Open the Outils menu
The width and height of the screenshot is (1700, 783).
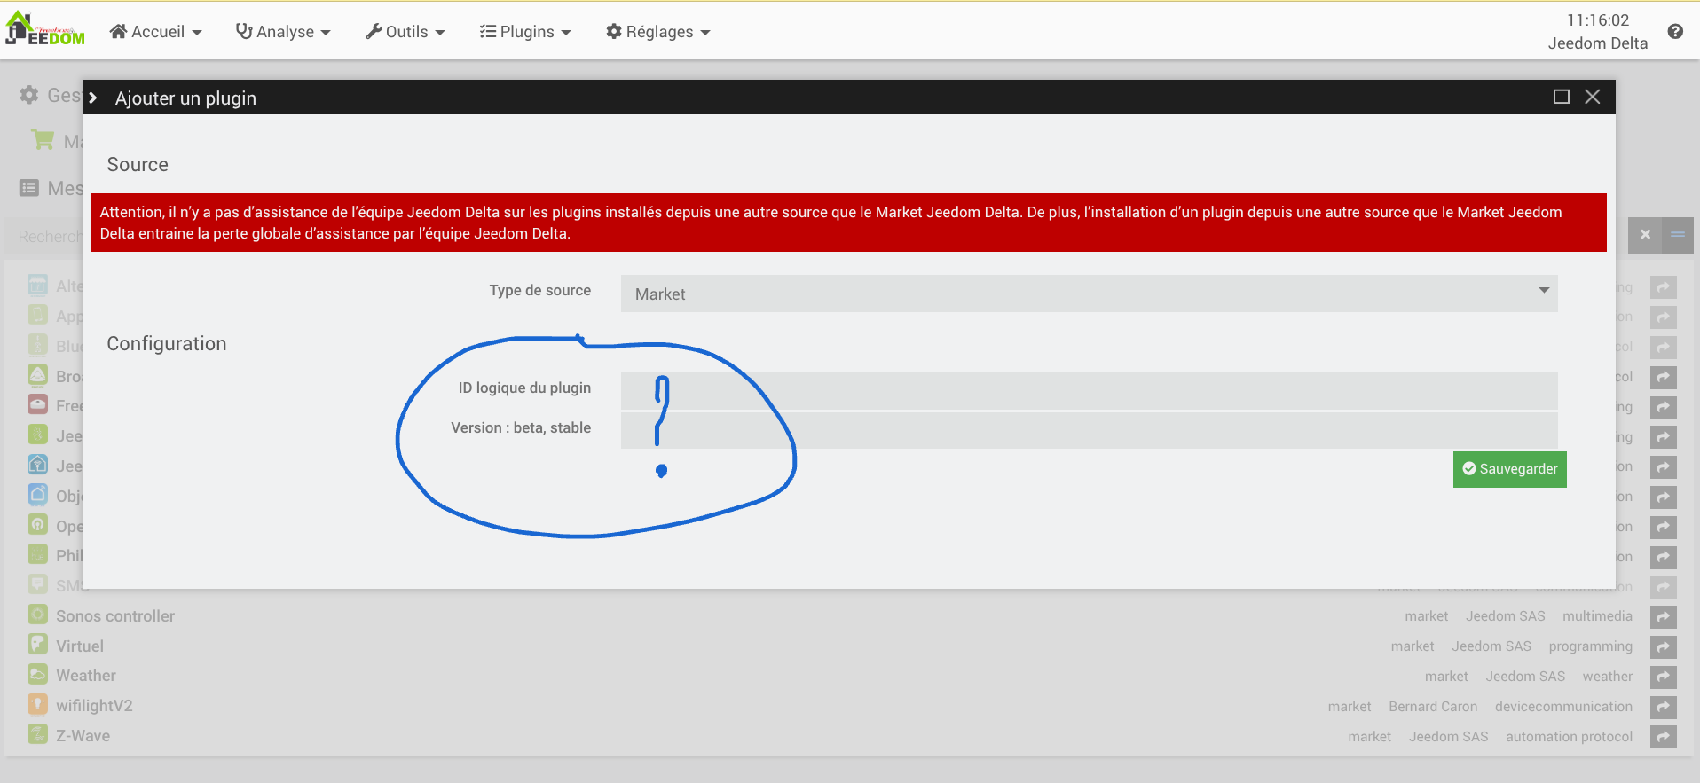click(405, 32)
